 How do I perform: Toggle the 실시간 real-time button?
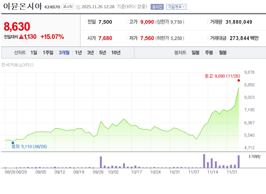[157, 7]
